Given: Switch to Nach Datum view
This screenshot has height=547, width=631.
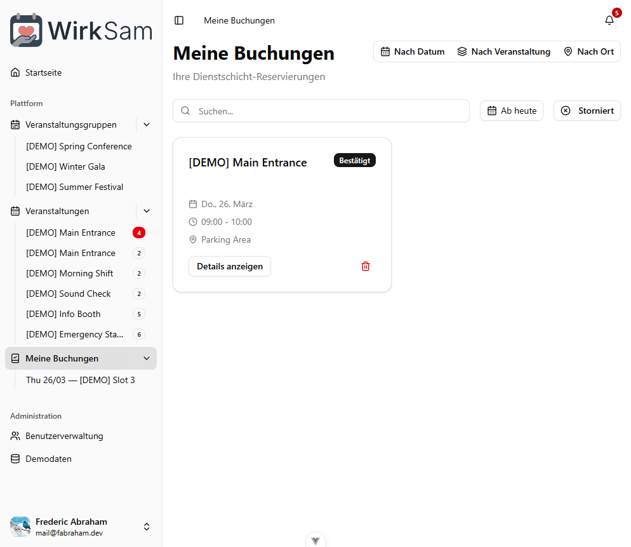Looking at the screenshot, I should pyautogui.click(x=413, y=51).
